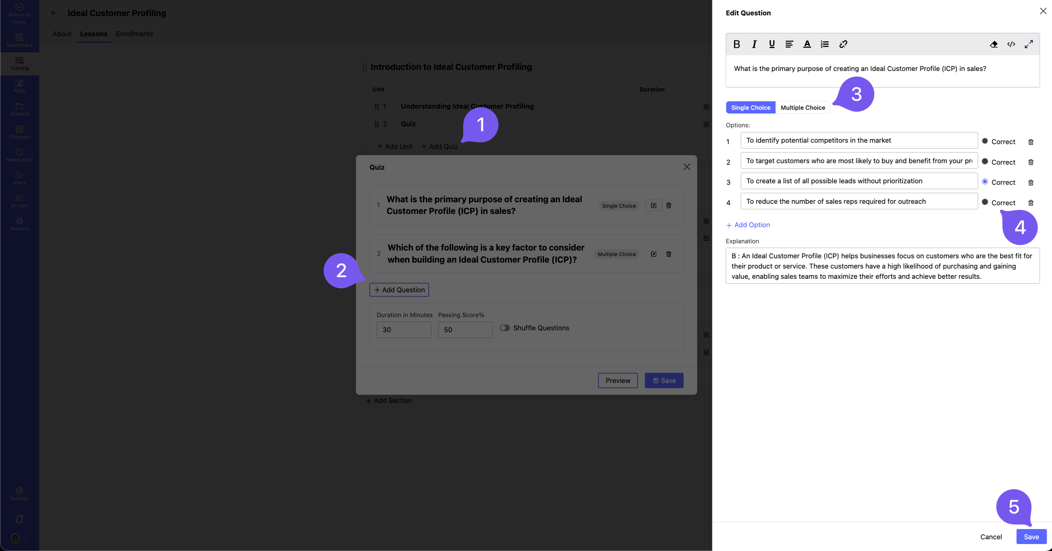Open Settings in the left sidebar

click(19, 494)
